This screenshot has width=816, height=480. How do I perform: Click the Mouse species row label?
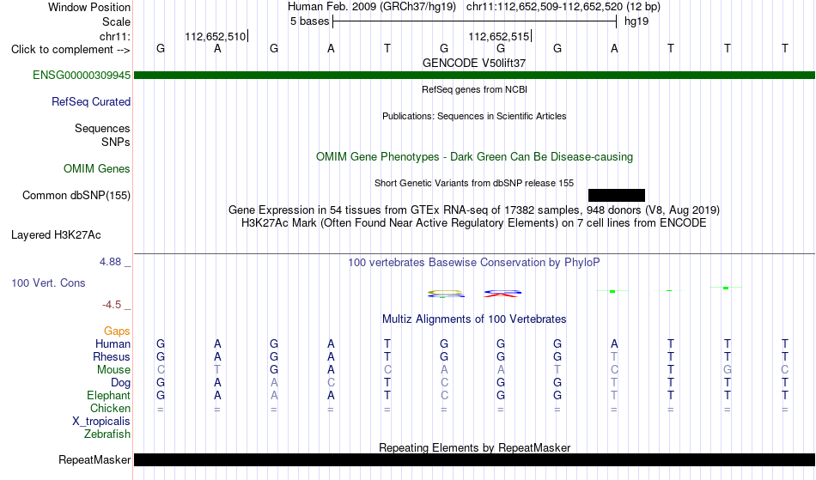coord(113,370)
